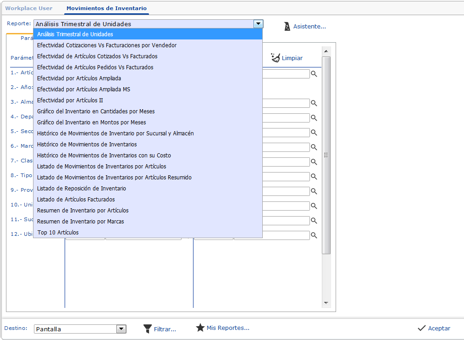Click search magnifier in 9.- Proveedor row
Screen dimensions: 464x340
pyautogui.click(x=314, y=191)
